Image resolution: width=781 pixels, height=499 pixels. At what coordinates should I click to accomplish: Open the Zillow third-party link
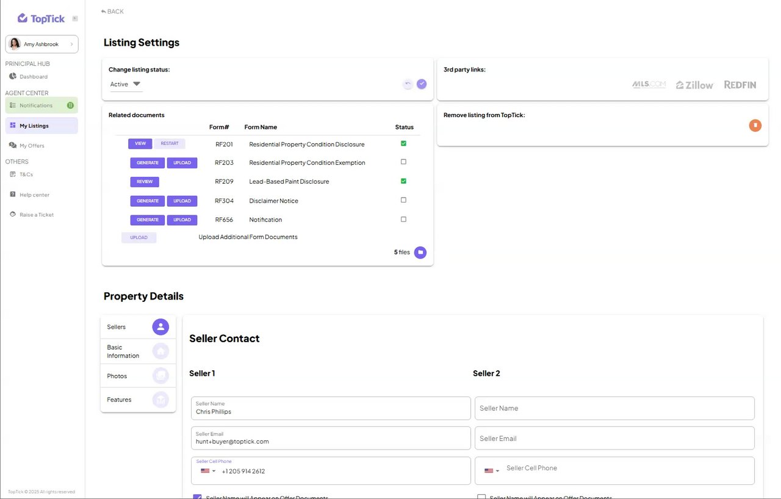click(694, 85)
